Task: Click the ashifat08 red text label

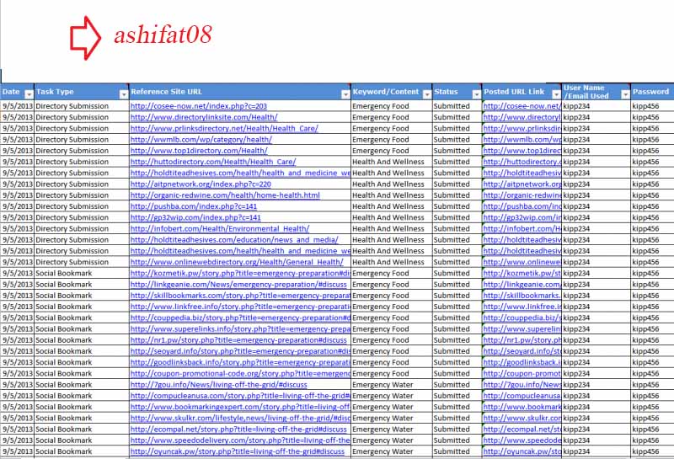Action: 163,35
